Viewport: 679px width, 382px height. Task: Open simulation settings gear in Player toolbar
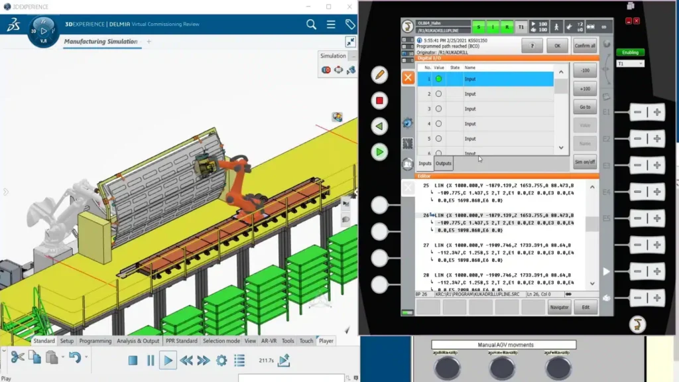[221, 361]
